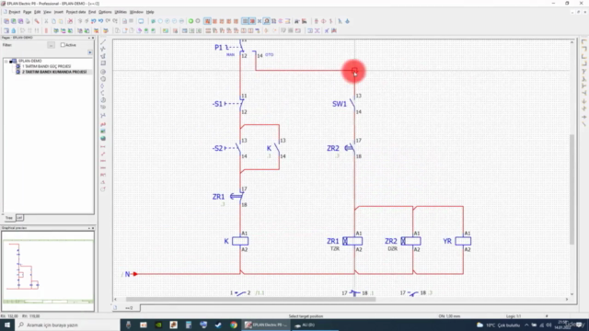This screenshot has width=589, height=331.
Task: Select page 2 TARTIM BANDI KUMANDA PROJESİ
Action: tap(54, 72)
